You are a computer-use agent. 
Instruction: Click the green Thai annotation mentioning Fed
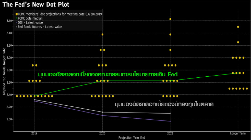click(107, 75)
